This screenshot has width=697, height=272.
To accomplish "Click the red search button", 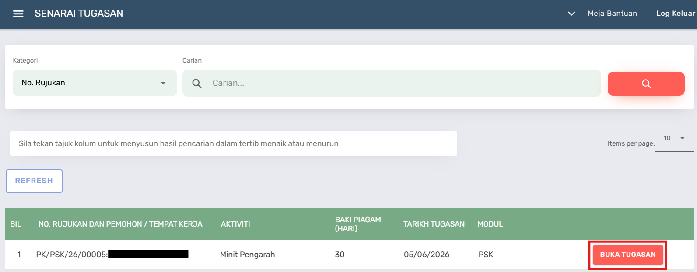I will pos(646,84).
